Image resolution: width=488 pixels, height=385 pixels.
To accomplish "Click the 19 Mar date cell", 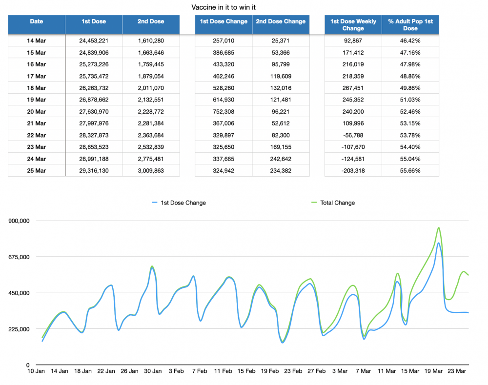I will point(37,100).
